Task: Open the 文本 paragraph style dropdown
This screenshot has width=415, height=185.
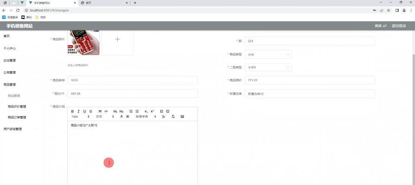Action: tap(105, 116)
